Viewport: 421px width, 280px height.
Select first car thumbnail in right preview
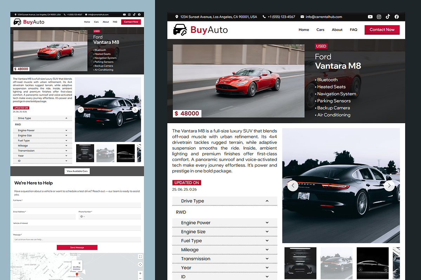click(300, 263)
